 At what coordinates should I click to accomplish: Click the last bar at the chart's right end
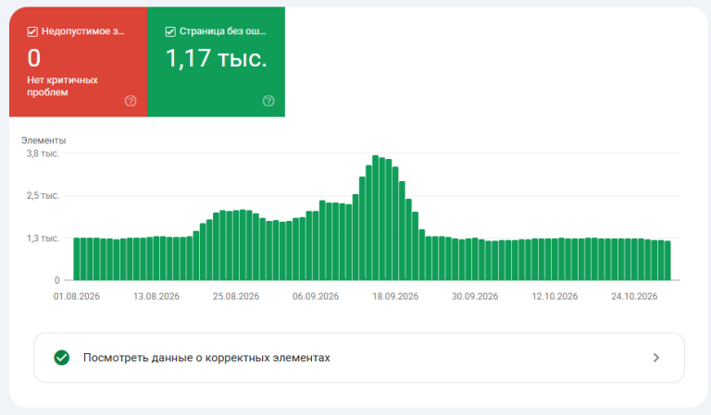point(667,261)
